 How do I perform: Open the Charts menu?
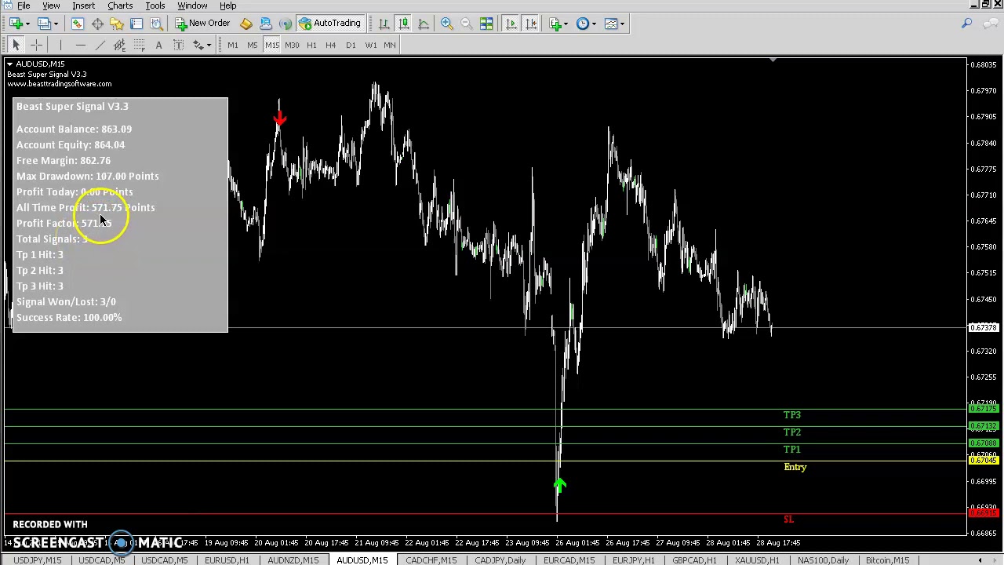(119, 5)
